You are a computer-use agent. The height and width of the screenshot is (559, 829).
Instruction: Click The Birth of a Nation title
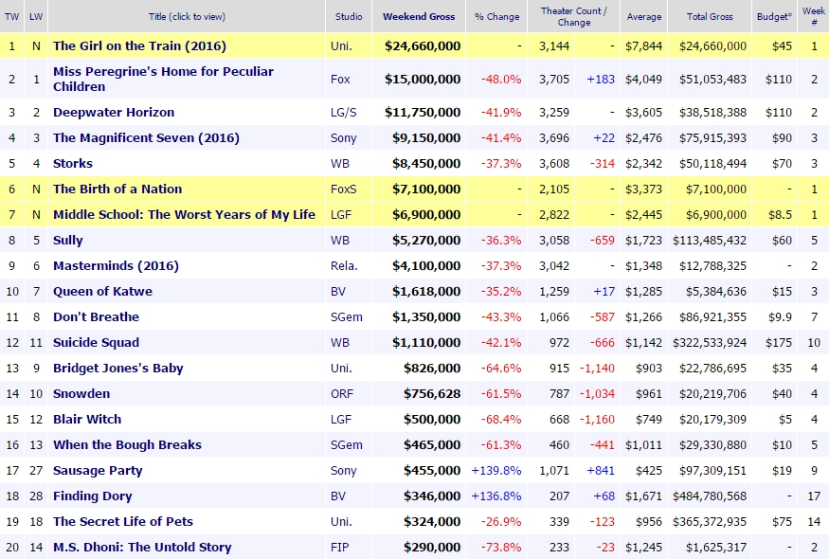117,189
